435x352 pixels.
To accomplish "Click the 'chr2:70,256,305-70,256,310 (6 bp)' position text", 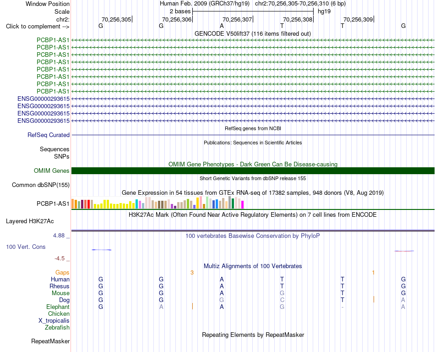I will pyautogui.click(x=300, y=4).
